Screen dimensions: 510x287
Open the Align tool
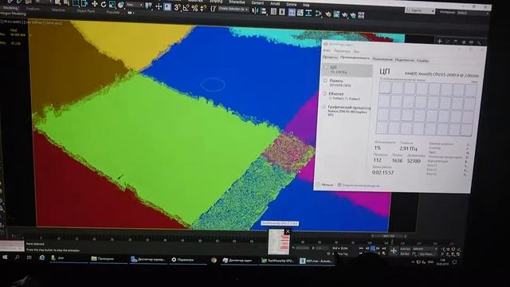[x=264, y=11]
